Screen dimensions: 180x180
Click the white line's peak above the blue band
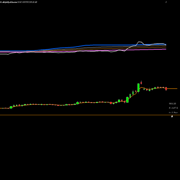tap(140, 42)
